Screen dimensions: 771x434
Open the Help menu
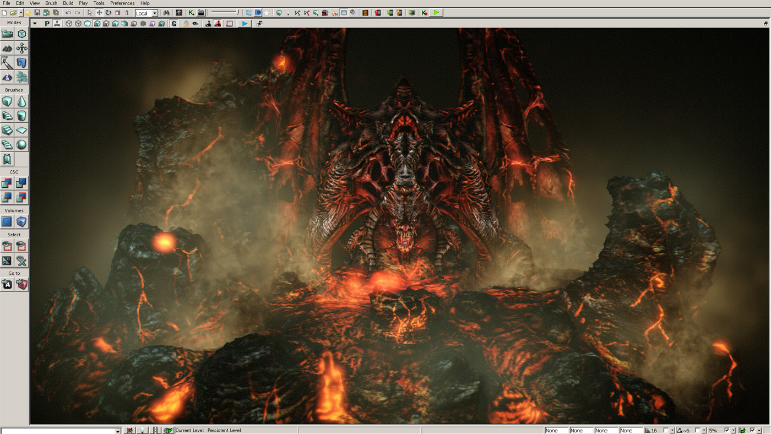click(145, 3)
